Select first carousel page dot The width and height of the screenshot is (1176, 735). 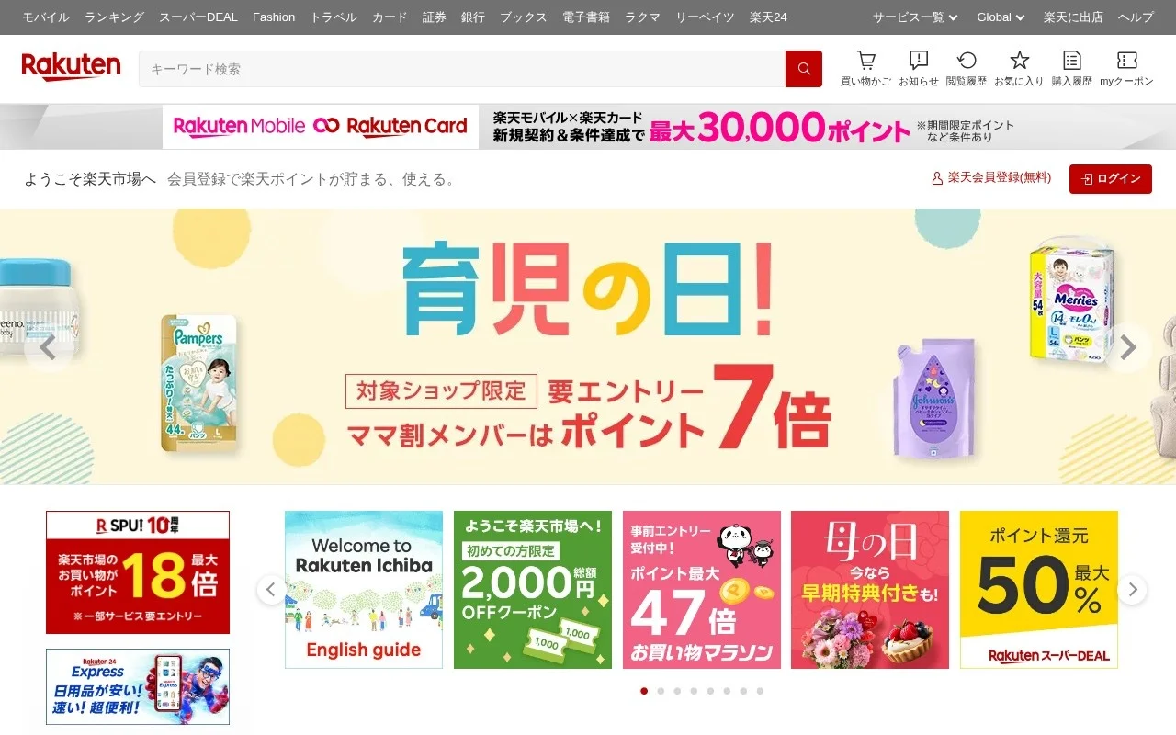point(644,691)
